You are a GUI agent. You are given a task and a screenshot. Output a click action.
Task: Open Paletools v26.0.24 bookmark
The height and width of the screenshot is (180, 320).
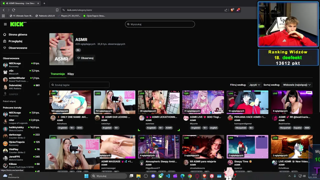click(45, 16)
